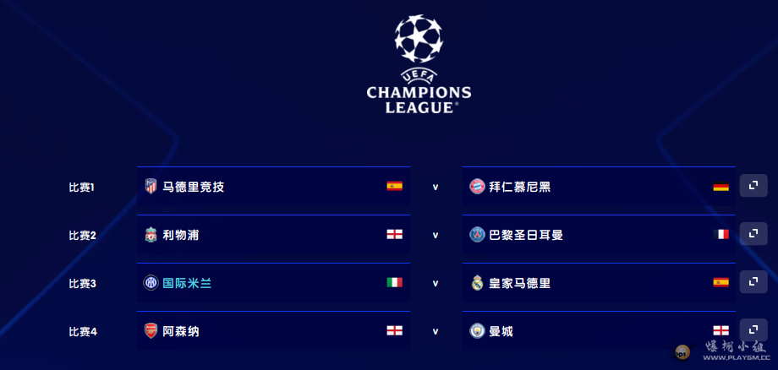Select the 马德里竞技 team name

click(193, 187)
